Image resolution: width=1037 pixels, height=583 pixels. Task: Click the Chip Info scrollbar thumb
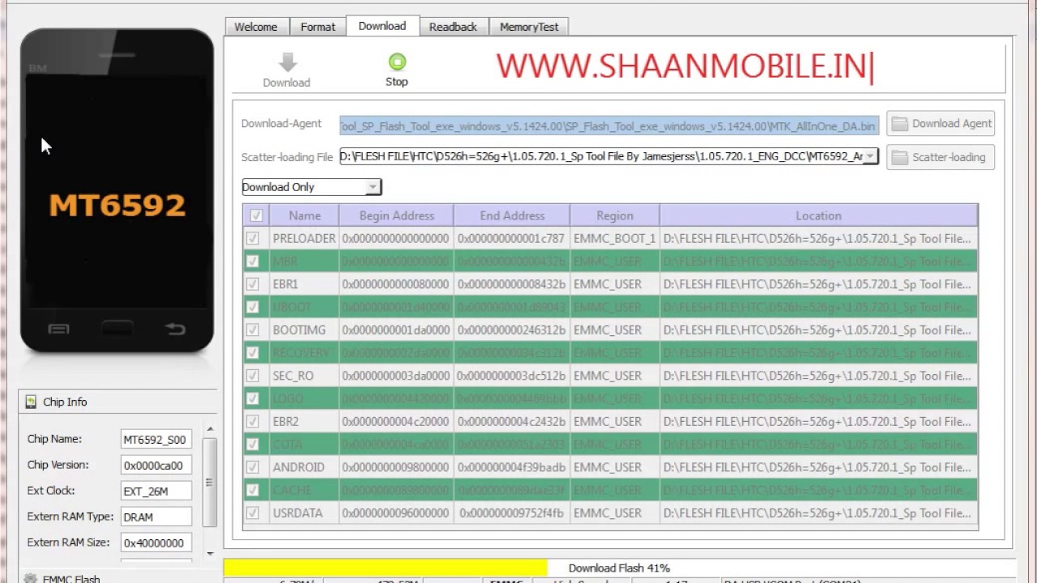(210, 482)
